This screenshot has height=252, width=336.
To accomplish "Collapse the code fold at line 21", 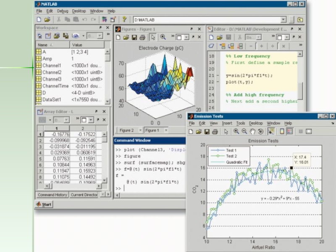I will (217, 76).
